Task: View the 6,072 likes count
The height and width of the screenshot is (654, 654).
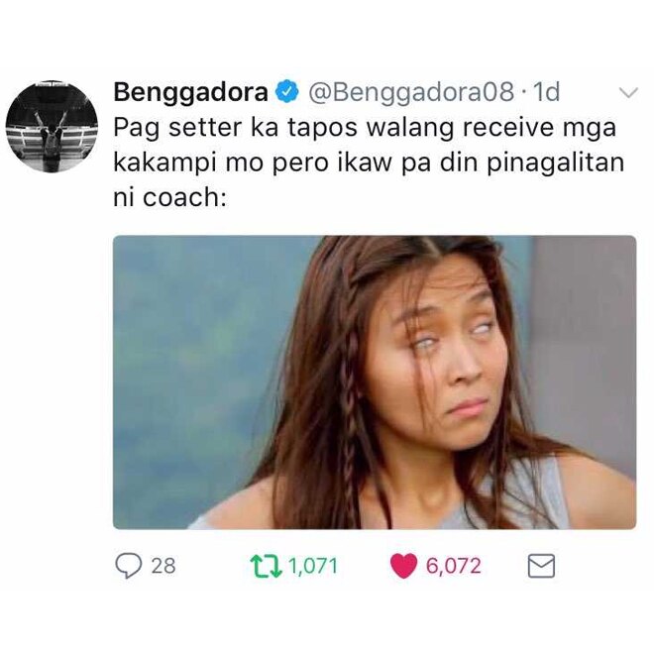Action: [x=454, y=566]
